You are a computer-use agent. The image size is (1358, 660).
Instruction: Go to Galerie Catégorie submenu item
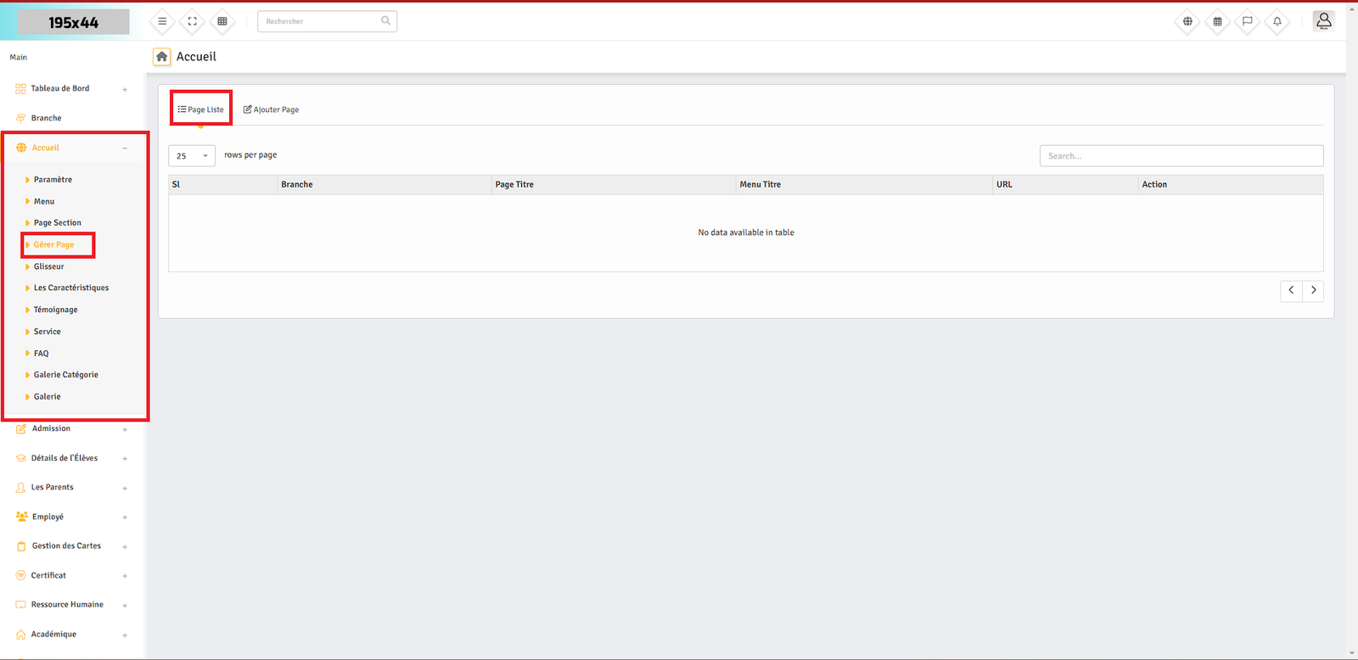tap(65, 375)
